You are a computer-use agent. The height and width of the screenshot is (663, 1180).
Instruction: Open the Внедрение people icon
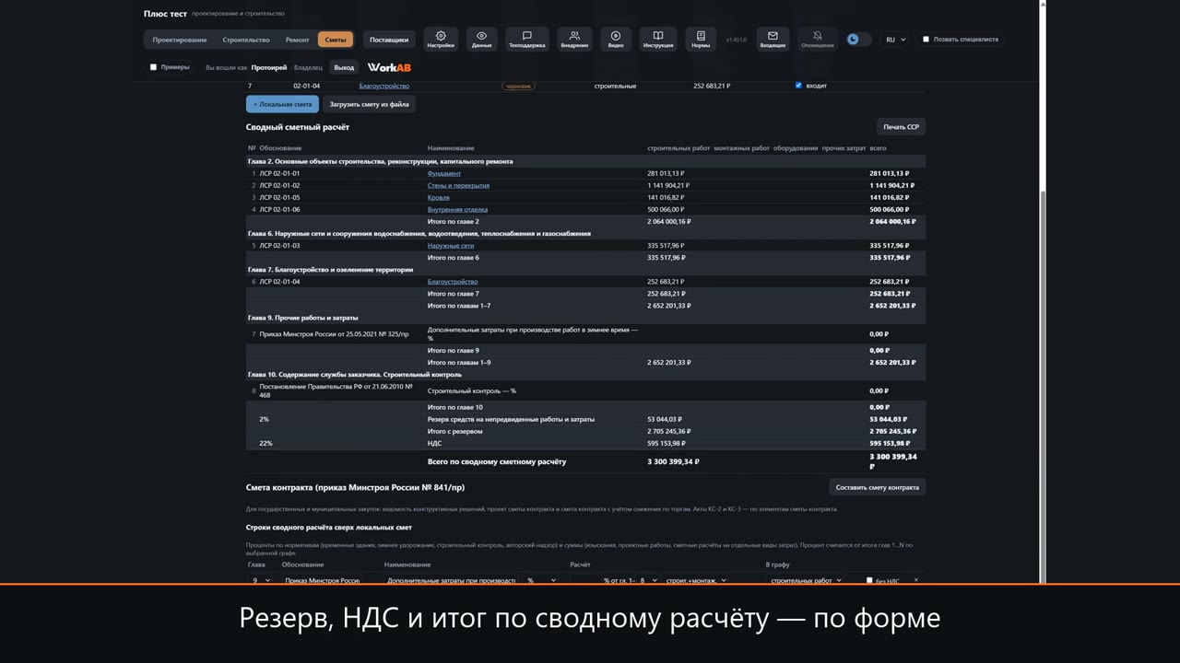574,39
